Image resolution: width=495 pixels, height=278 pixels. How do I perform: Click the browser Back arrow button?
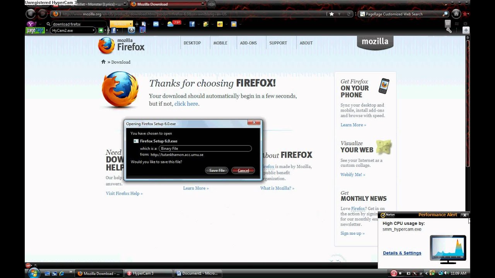[31, 14]
